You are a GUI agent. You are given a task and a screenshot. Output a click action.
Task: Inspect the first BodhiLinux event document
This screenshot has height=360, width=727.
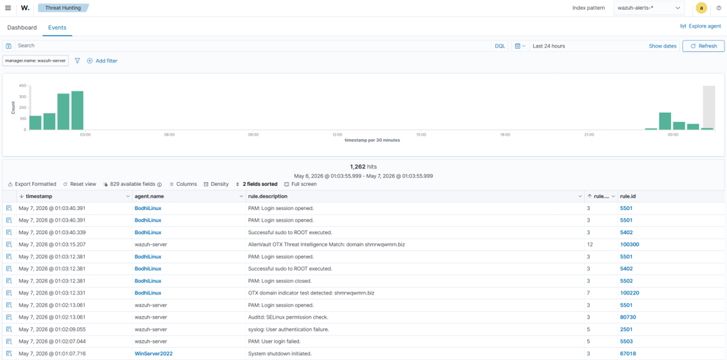[9, 208]
